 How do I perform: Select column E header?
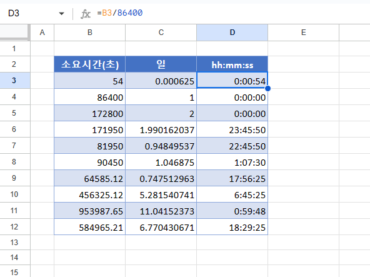click(x=304, y=33)
